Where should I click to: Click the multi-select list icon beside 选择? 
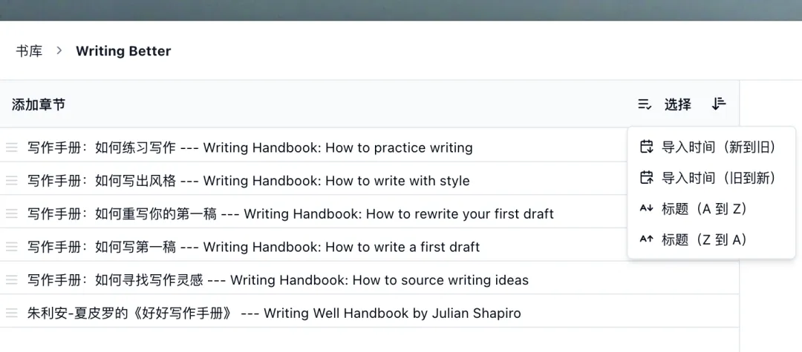pos(645,104)
